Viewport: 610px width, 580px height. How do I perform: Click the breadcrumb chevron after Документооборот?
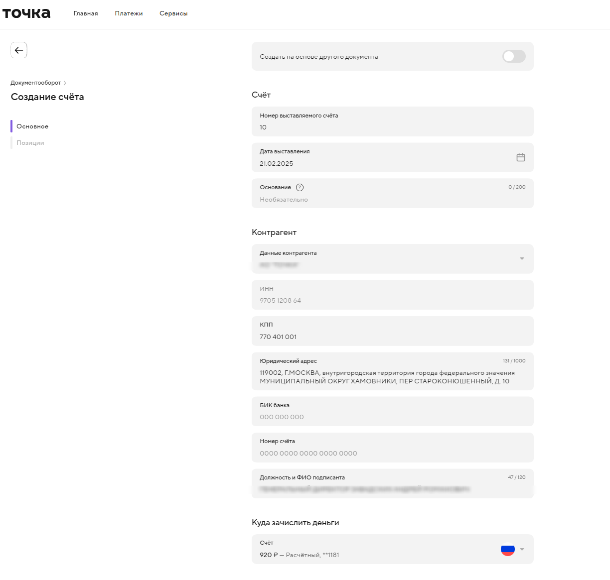(65, 83)
